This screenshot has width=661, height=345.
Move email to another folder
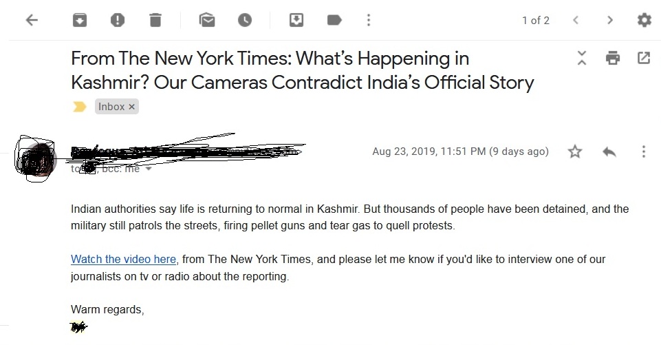tap(296, 20)
